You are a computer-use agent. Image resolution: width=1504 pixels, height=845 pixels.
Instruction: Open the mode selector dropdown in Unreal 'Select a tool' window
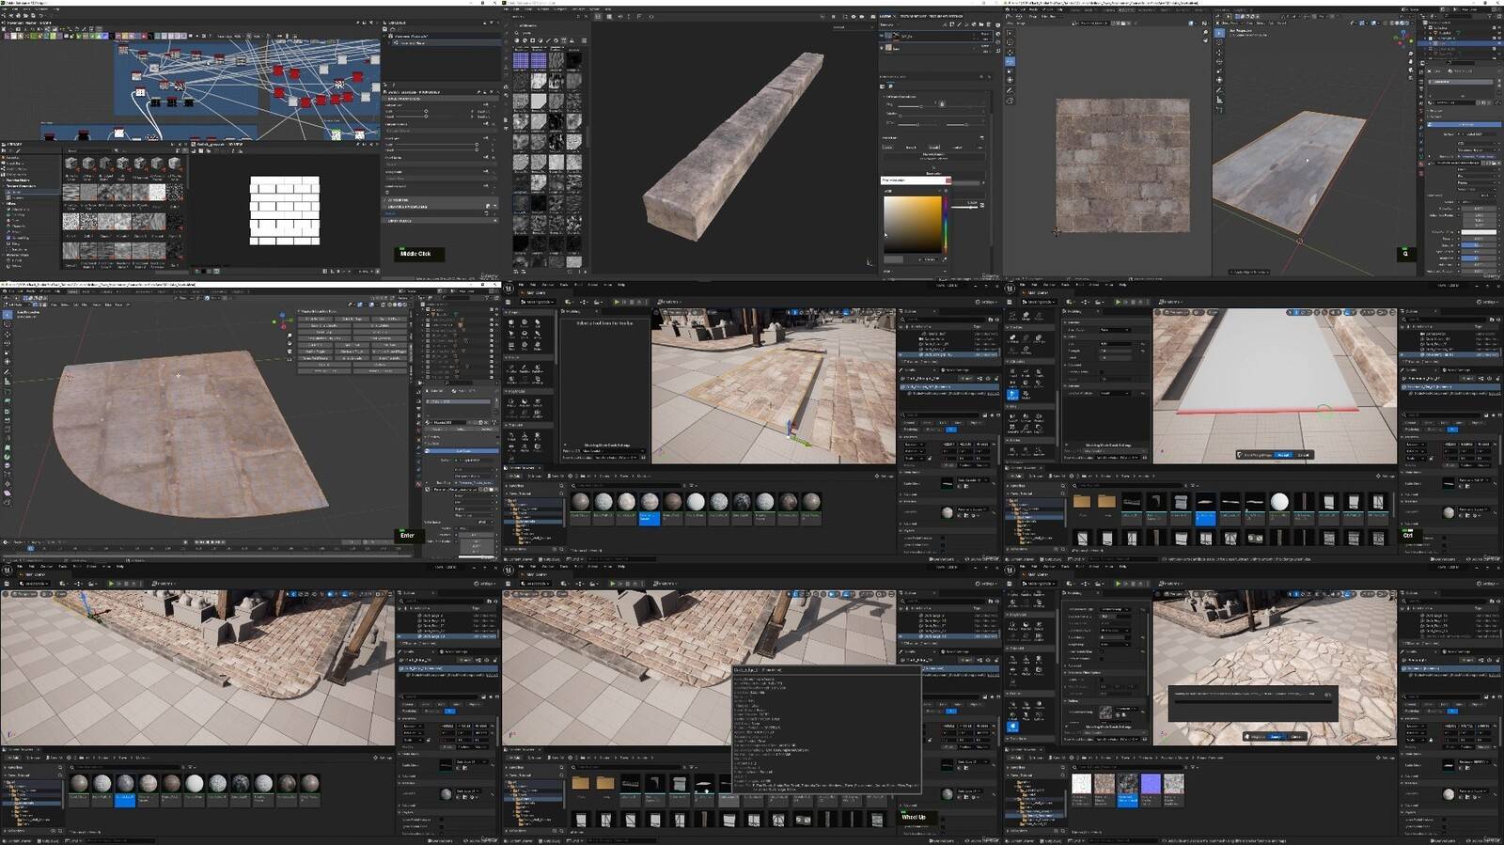click(x=538, y=302)
